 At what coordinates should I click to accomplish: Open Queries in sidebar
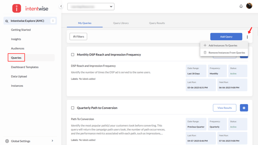pos(16,57)
